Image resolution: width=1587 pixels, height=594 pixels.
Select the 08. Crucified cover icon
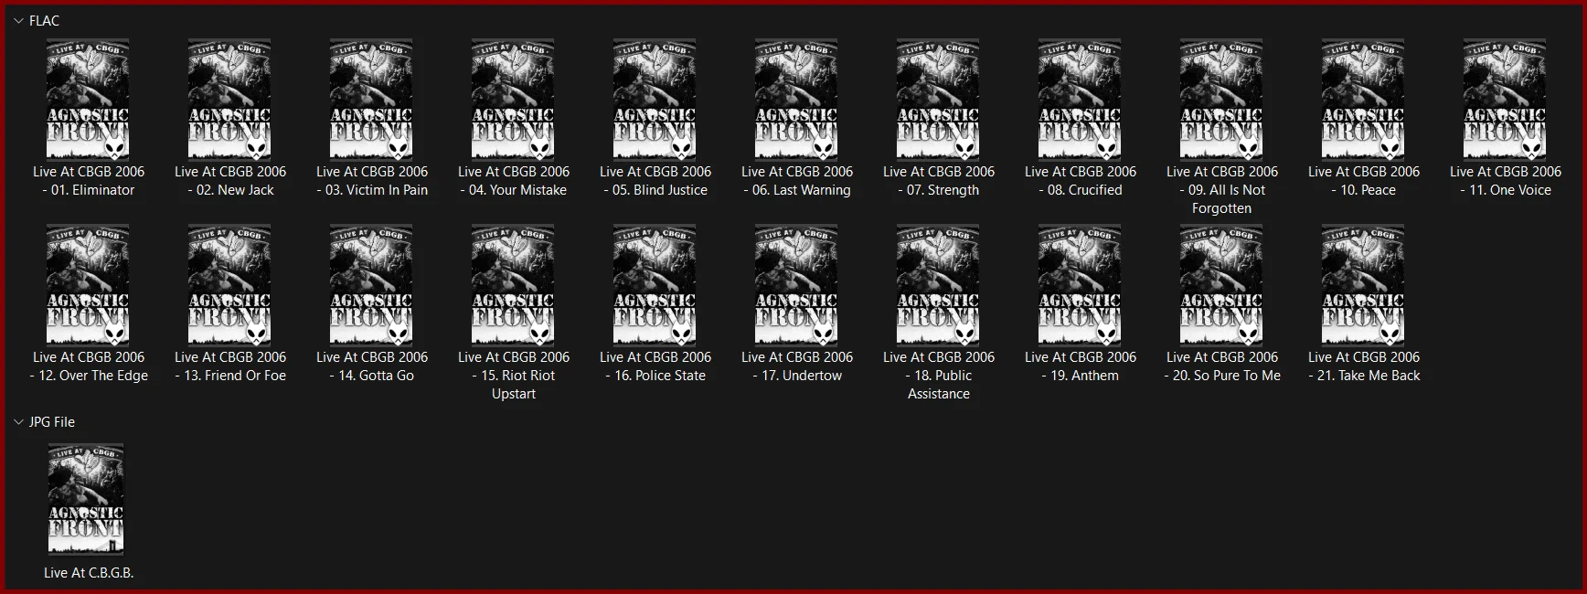tap(1080, 100)
